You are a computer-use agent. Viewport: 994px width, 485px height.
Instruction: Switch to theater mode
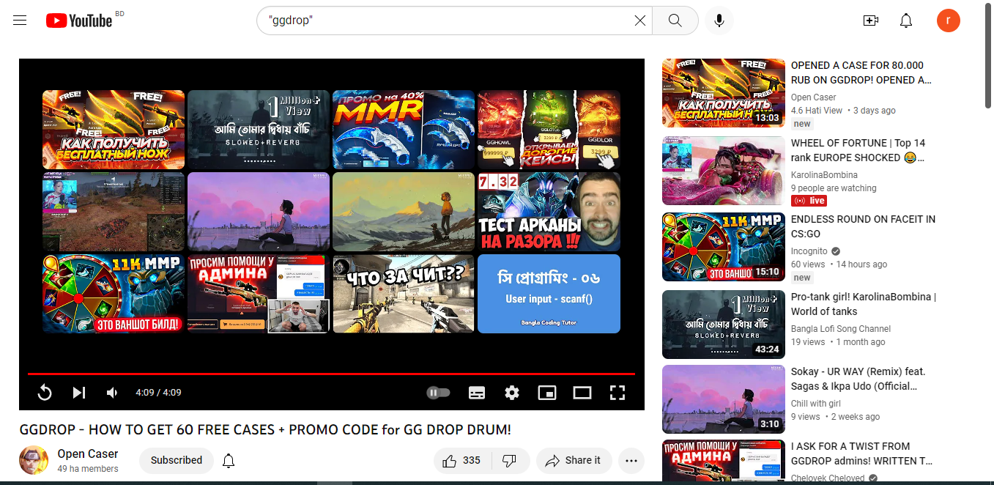point(582,393)
